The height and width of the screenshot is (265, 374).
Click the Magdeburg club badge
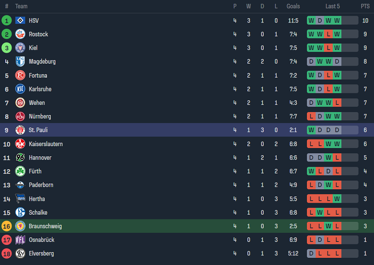pos(20,61)
